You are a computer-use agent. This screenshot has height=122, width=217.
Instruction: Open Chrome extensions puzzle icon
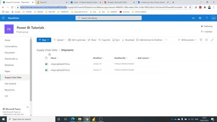tap(205, 7)
